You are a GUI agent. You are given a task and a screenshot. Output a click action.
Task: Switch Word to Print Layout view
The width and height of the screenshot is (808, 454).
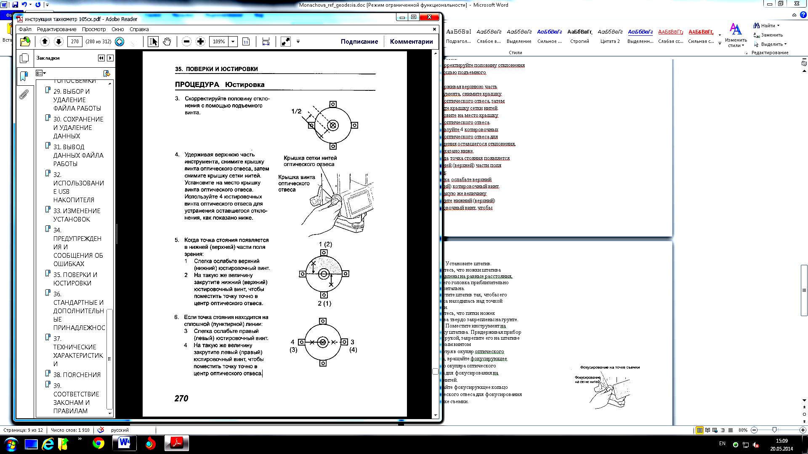click(699, 430)
